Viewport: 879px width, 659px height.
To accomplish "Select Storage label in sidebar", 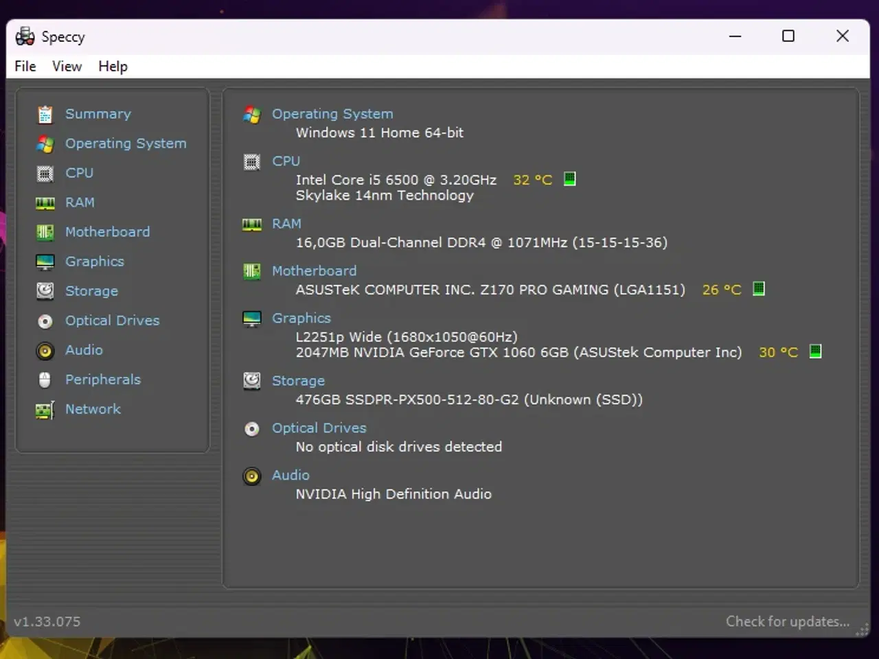I will (x=91, y=291).
